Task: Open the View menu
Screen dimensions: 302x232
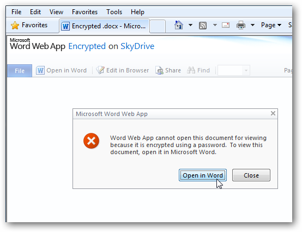Action: coord(56,12)
